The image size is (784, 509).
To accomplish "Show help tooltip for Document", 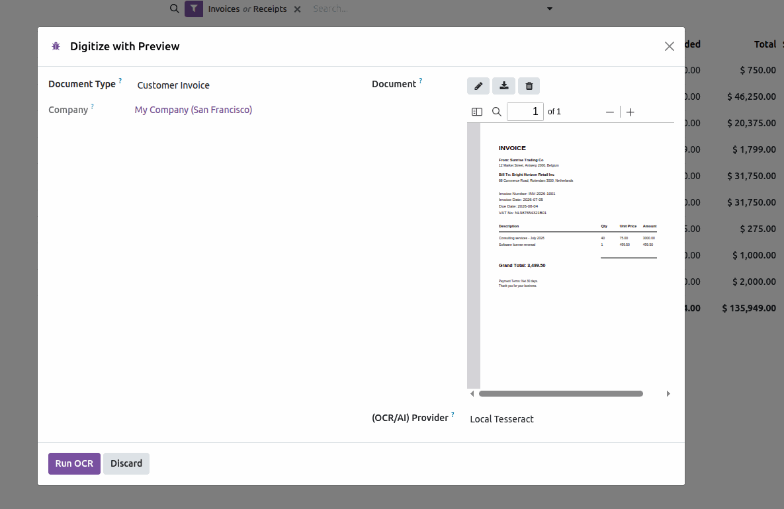I will coord(421,81).
